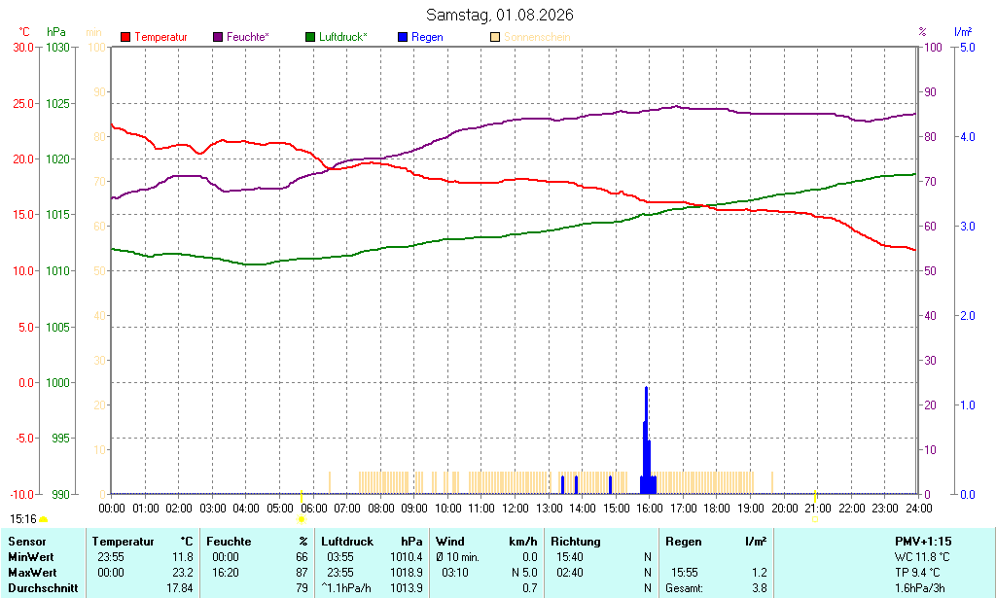The width and height of the screenshot is (996, 598).
Task: Click the maximum pressure value 1018.9
Action: 407,572
